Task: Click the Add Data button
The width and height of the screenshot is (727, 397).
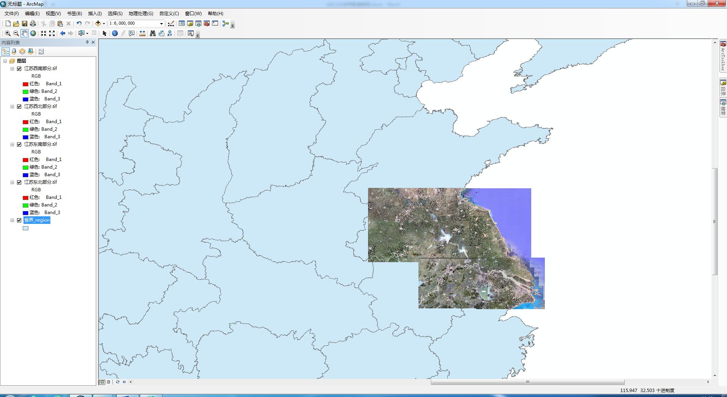Action: pos(98,23)
